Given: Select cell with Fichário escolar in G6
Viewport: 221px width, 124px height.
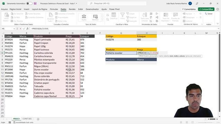Looking at the screenshot, I should click(121, 53).
